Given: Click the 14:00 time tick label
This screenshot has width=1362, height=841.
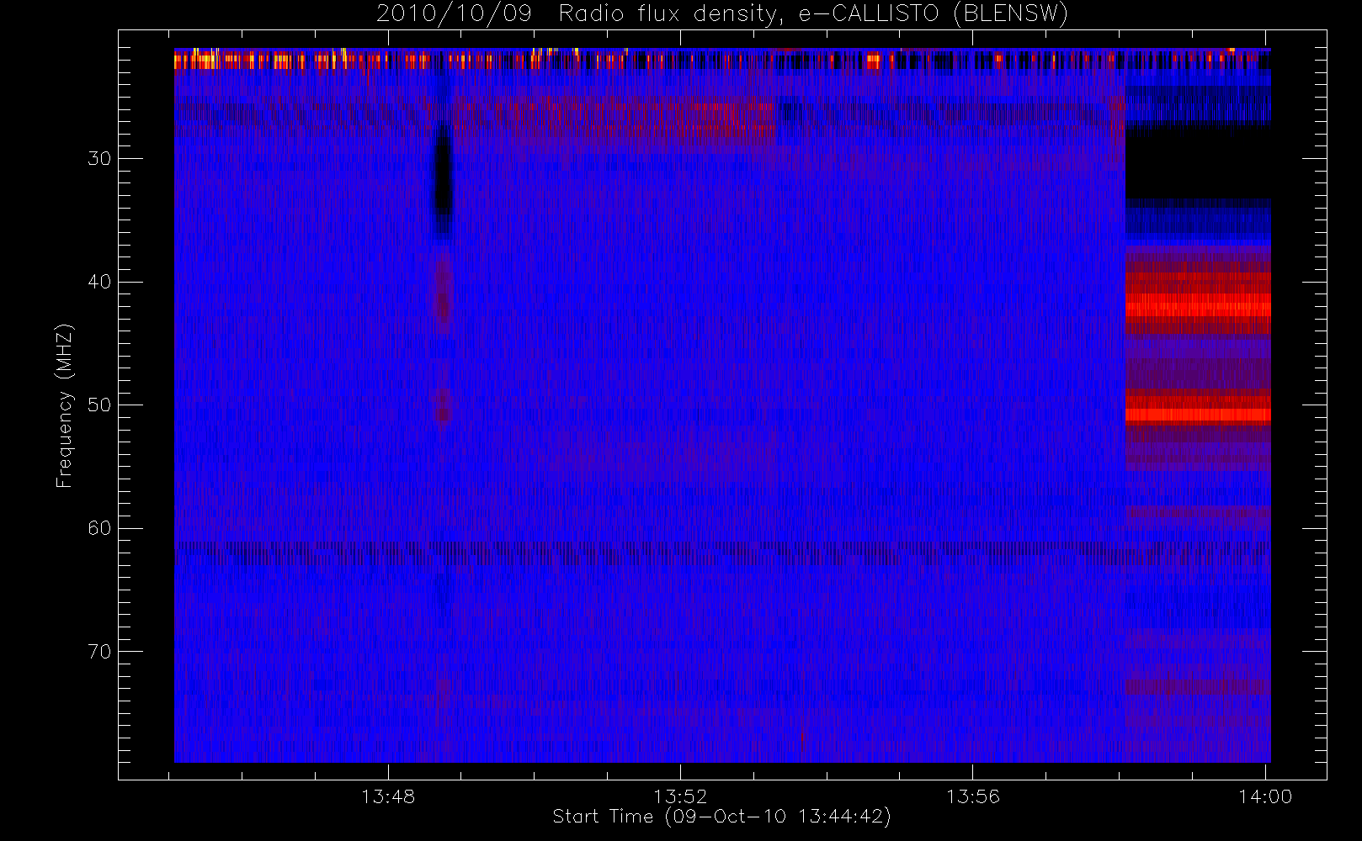Looking at the screenshot, I should (1264, 796).
